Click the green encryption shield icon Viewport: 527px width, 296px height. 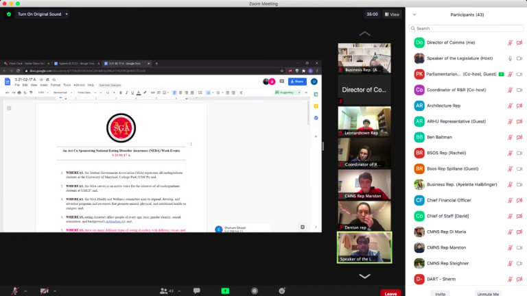pos(9,14)
